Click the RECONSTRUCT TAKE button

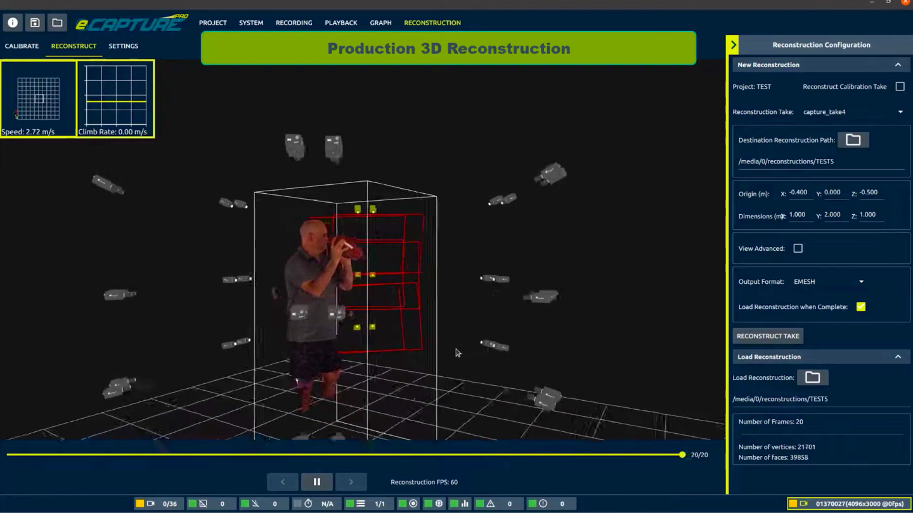coord(768,336)
